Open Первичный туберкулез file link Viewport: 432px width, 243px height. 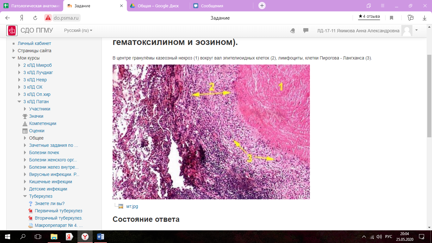(59, 211)
